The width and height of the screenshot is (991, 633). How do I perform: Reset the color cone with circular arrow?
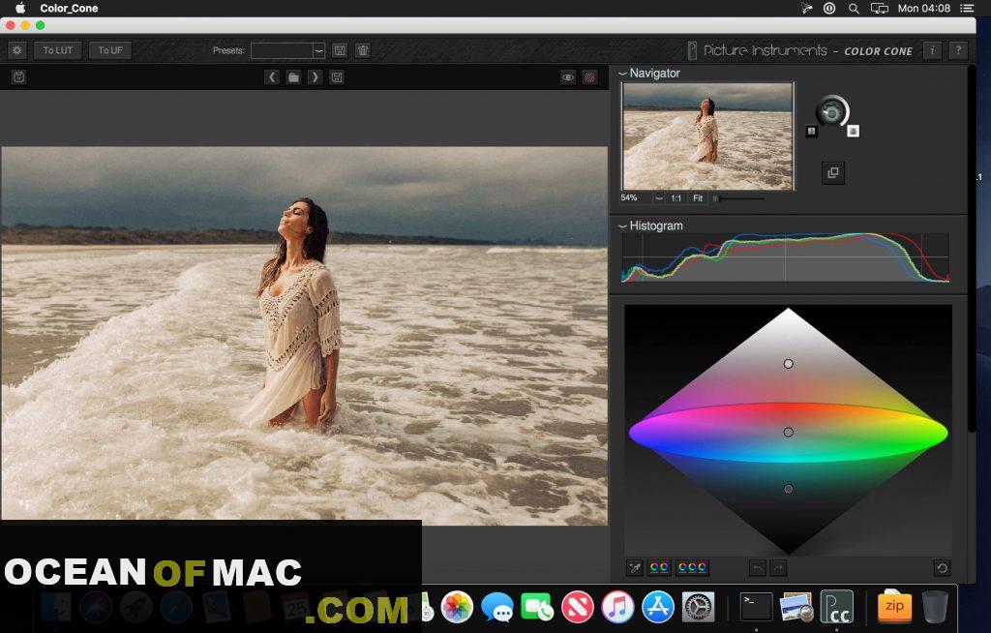click(x=942, y=568)
